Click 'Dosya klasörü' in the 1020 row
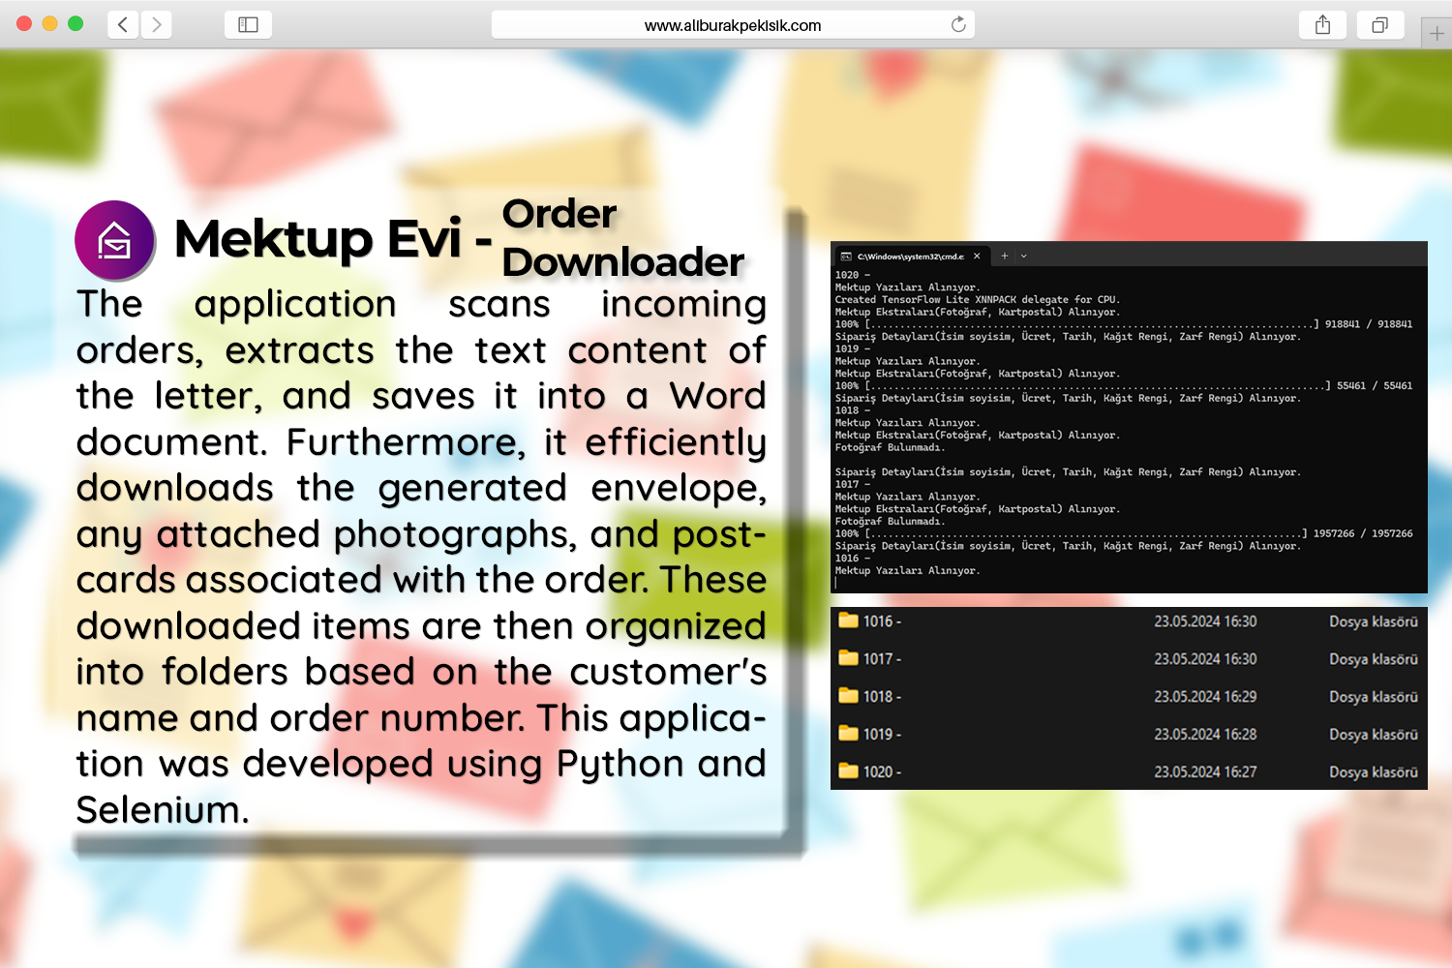Image resolution: width=1452 pixels, height=968 pixels. [x=1374, y=772]
